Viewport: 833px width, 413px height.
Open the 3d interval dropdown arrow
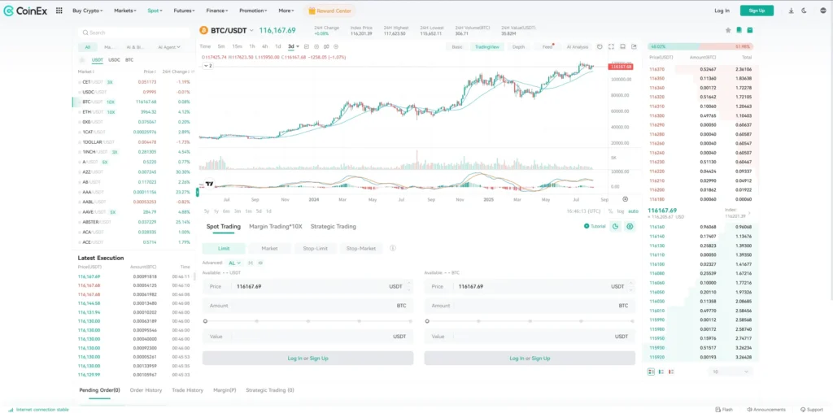(x=298, y=46)
